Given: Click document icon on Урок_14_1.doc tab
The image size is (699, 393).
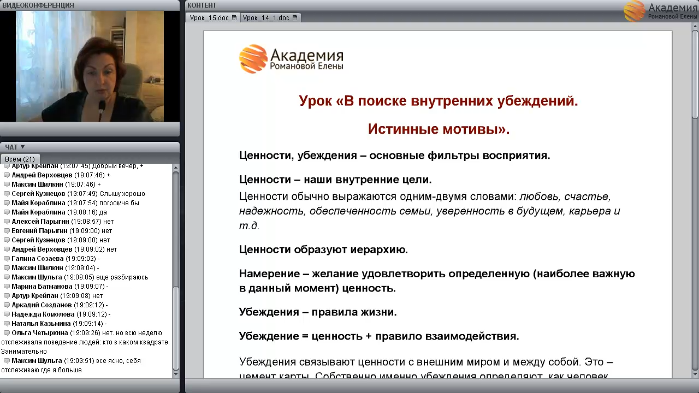Looking at the screenshot, I should 295,17.
